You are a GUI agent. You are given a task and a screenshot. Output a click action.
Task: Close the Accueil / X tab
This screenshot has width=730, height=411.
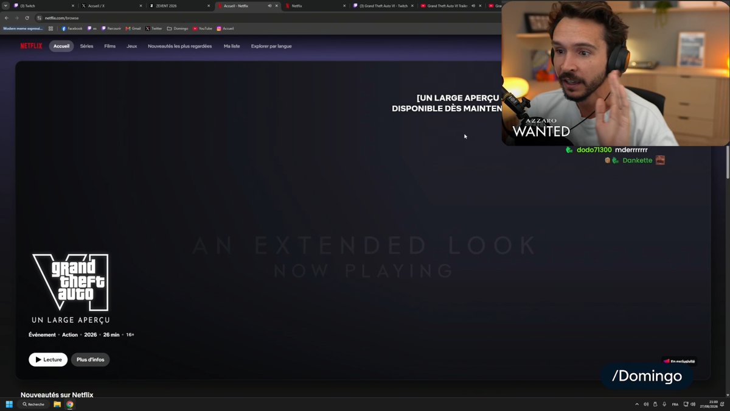141,5
